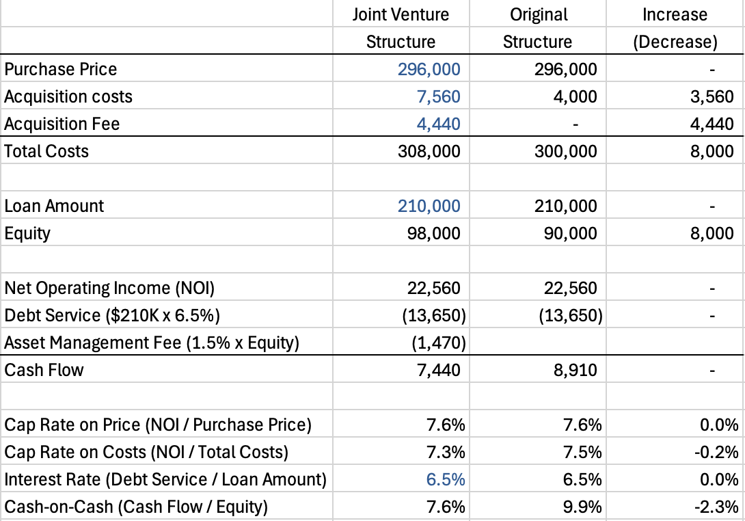Select the "Acquisition Fee" label cell
The image size is (745, 521).
point(62,124)
